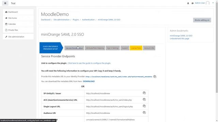Open the messages speech bubble icon
This screenshot has height=122, width=218.
click(x=192, y=3)
